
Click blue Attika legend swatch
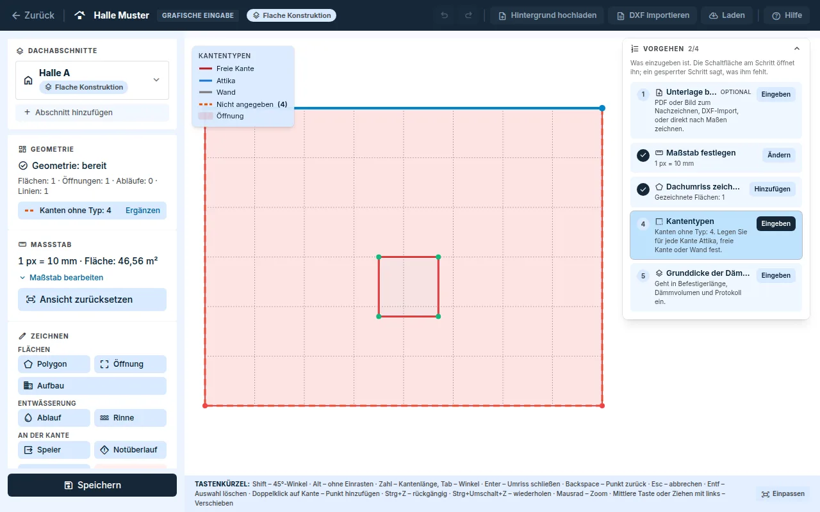205,81
